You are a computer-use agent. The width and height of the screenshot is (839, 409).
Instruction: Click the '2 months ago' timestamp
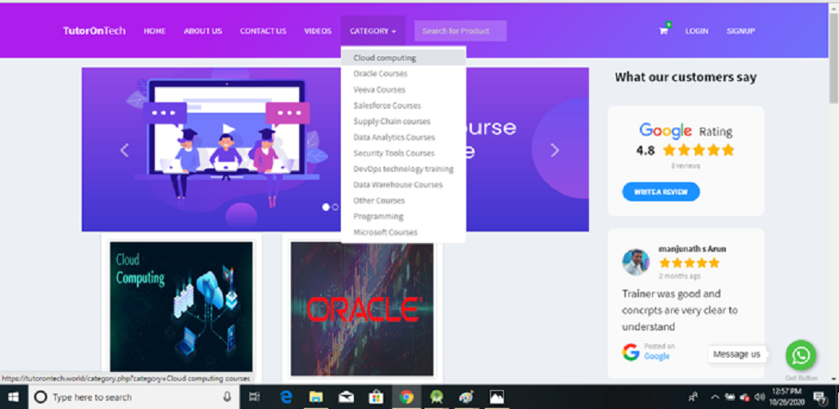(679, 276)
